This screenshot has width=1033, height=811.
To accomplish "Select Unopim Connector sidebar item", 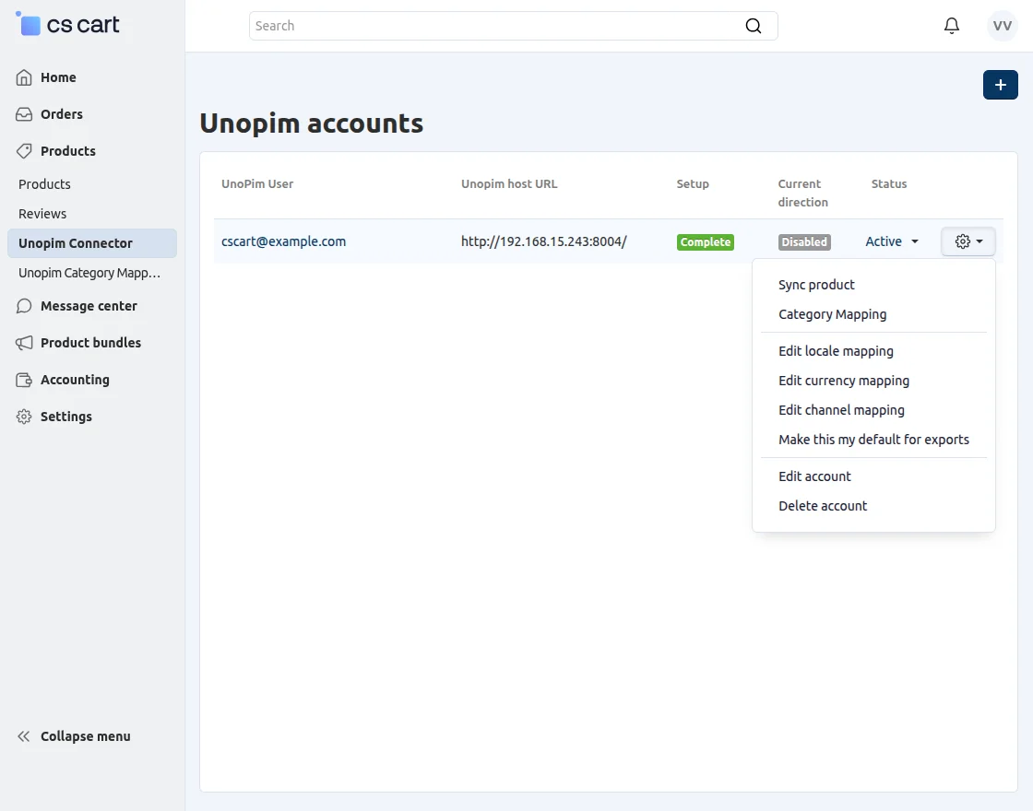I will click(92, 243).
